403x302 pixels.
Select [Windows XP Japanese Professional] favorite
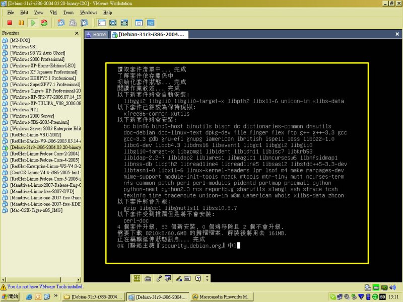(44, 72)
